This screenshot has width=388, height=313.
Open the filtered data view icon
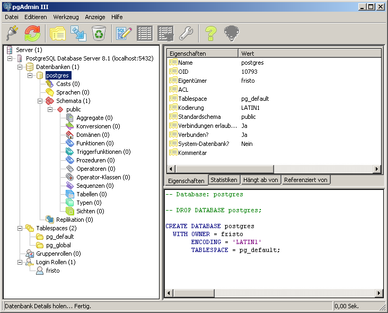tap(165, 33)
